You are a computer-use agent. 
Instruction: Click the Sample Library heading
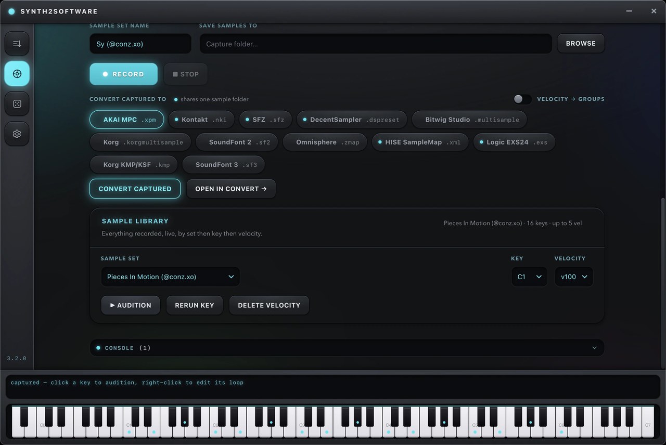click(135, 221)
